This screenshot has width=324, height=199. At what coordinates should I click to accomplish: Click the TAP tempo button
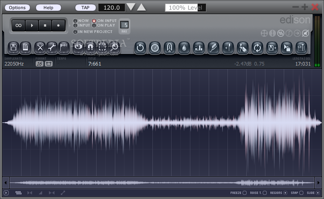point(85,8)
